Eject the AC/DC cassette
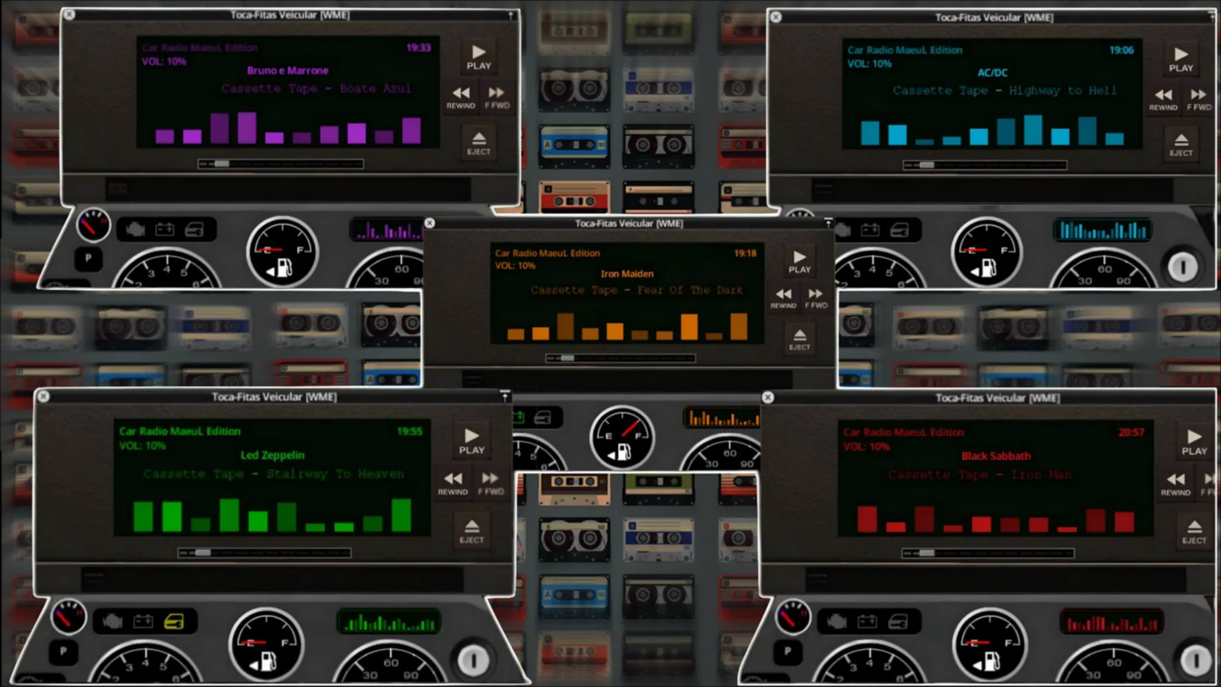 pyautogui.click(x=1180, y=145)
